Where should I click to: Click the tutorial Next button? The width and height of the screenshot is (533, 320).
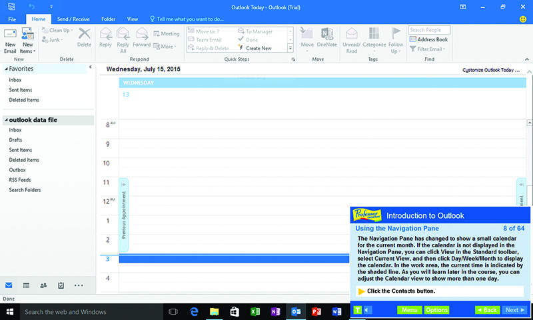515,310
